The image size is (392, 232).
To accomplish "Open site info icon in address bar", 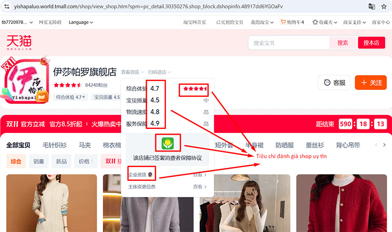I will coord(7,6).
